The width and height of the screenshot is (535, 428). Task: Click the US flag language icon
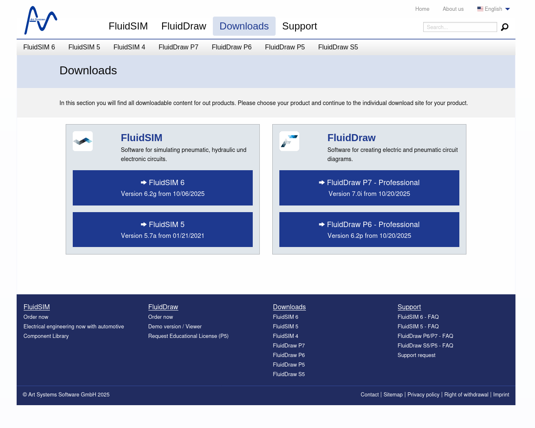[480, 9]
